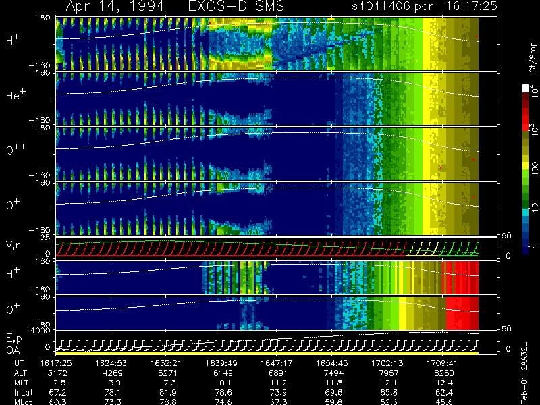This screenshot has height=405, width=540.
Task: Click the InLat value '81.9'
Action: [x=168, y=393]
